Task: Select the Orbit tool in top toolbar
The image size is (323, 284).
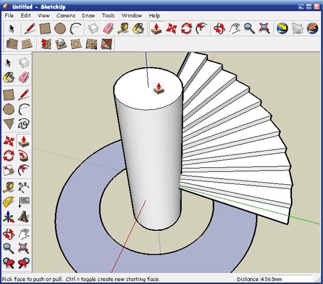Action: [x=219, y=28]
